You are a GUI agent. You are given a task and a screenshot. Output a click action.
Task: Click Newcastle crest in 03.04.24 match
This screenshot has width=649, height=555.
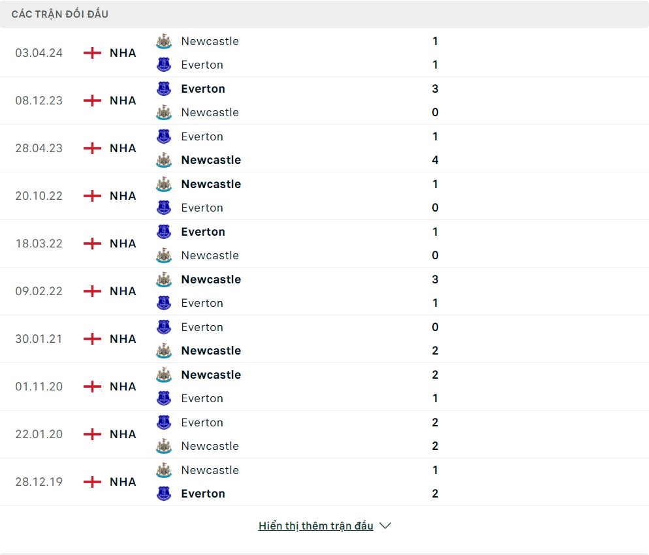(x=163, y=41)
